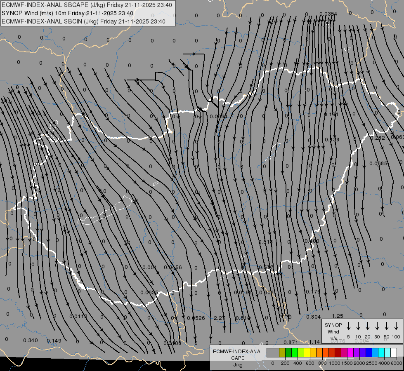The image size is (404, 371).
Task: Click the 800 tick label in CAPE legend
Action: (x=322, y=363)
